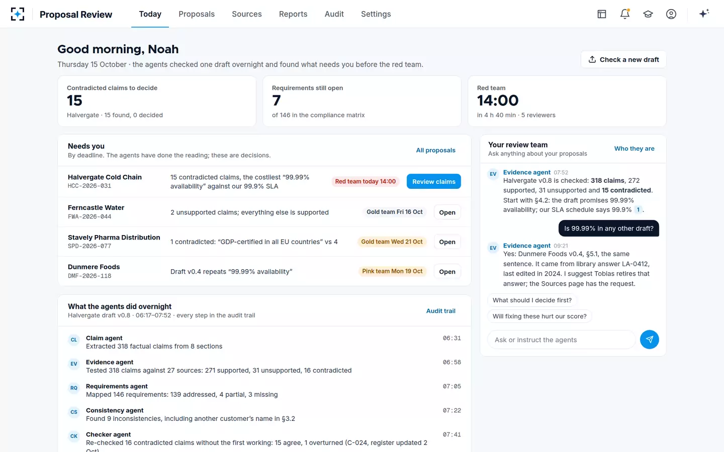
Task: Click Check a new draft button
Action: click(x=623, y=59)
